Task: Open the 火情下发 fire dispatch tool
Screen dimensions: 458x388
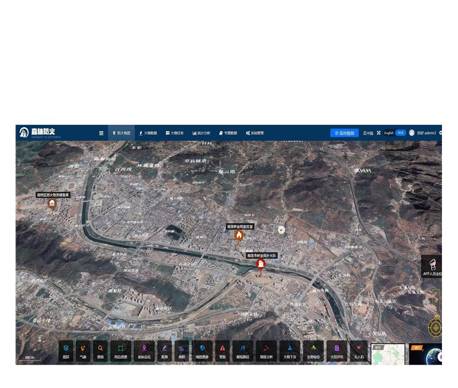Action: [x=290, y=350]
